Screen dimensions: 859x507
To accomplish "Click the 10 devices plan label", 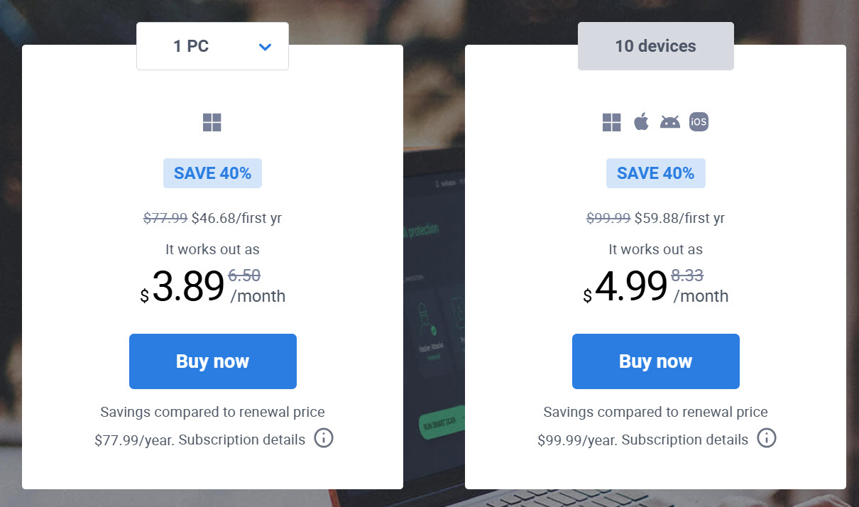I will (x=655, y=47).
